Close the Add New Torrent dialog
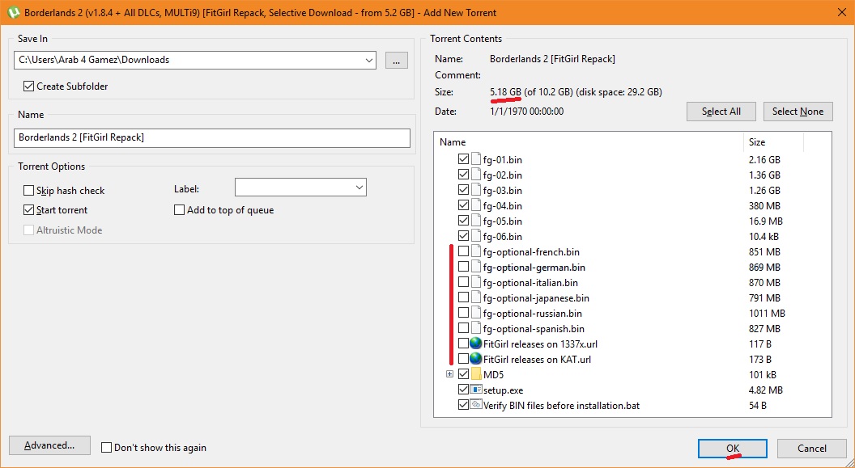Image resolution: width=855 pixels, height=468 pixels. click(x=841, y=12)
